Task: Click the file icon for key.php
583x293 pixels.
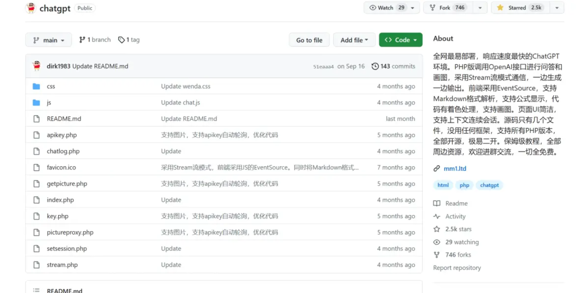Action: click(x=36, y=216)
